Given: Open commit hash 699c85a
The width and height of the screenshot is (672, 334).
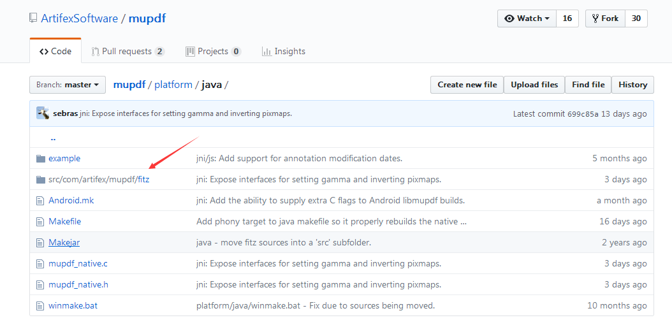Looking at the screenshot, I should (583, 114).
